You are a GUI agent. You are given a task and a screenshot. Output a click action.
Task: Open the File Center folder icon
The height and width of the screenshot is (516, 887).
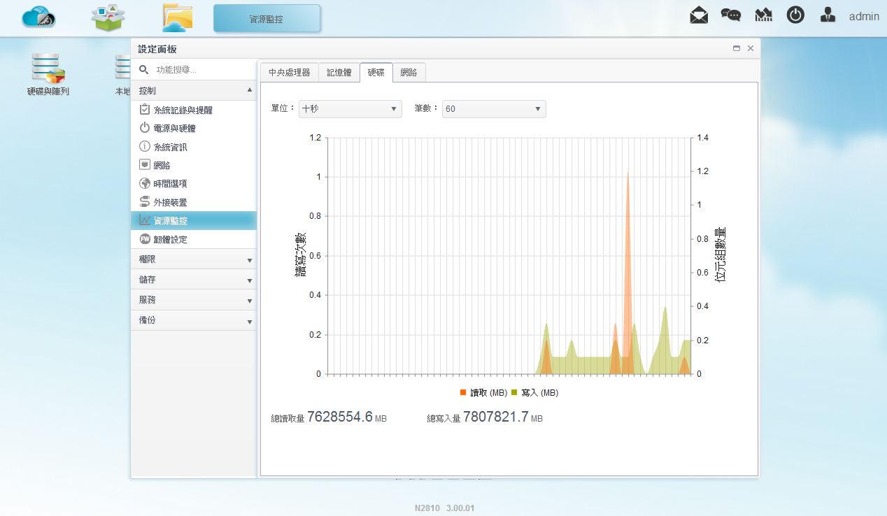[x=178, y=17]
